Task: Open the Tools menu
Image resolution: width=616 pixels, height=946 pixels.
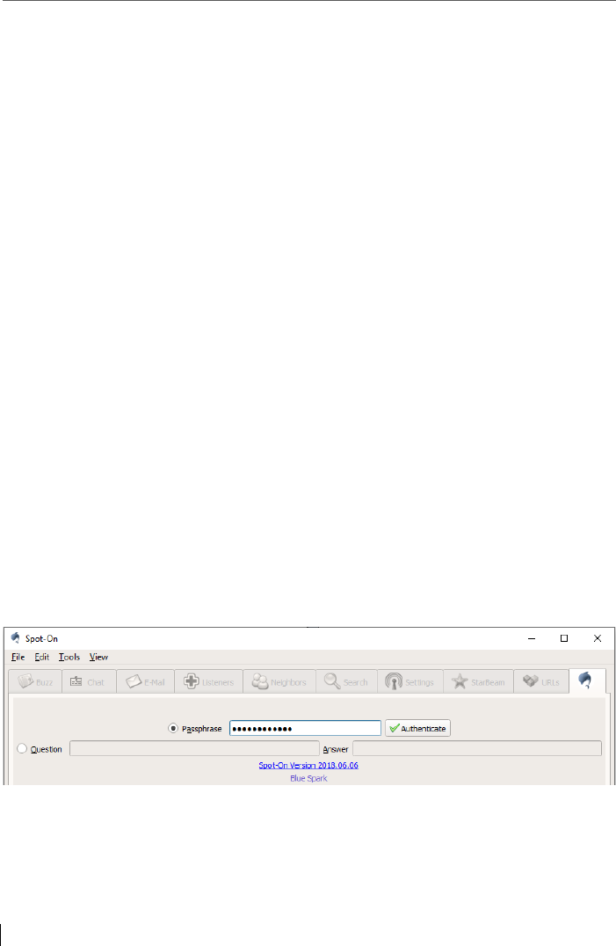Action: coord(69,657)
